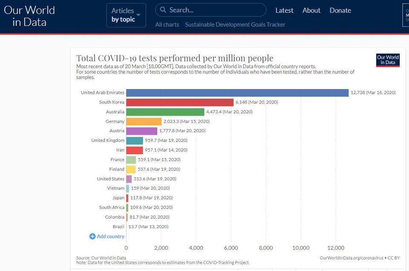The height and width of the screenshot is (271, 409).
Task: Click the value 13.7 (Mar 13, 2020)
Action: click(148, 227)
